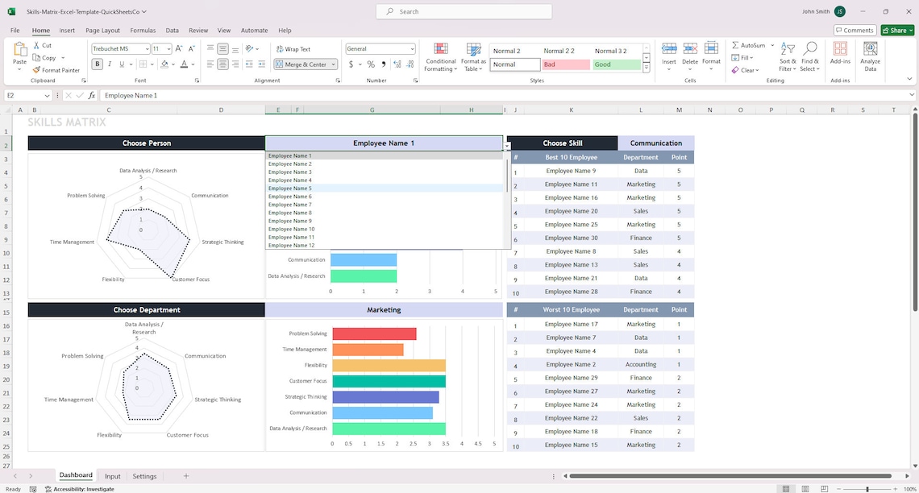Launch Analyze Data
Viewport: 919px width, 493px height.
click(x=871, y=56)
